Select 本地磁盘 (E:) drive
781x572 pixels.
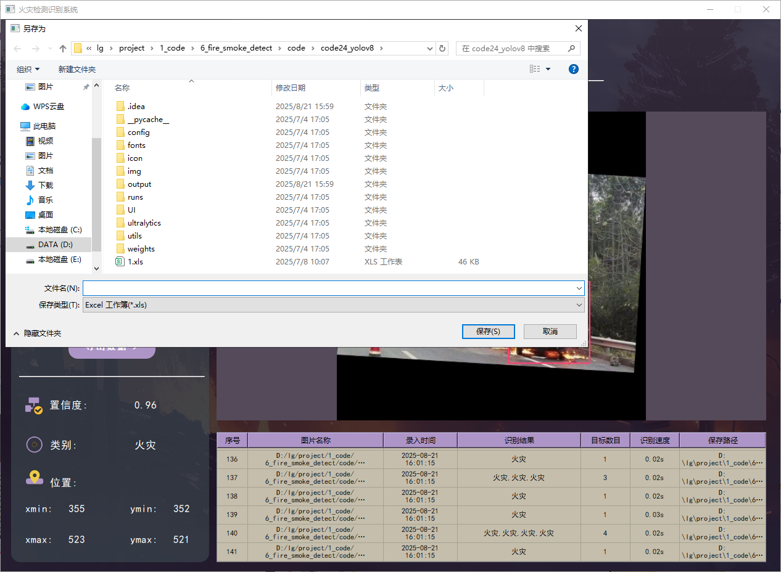60,259
